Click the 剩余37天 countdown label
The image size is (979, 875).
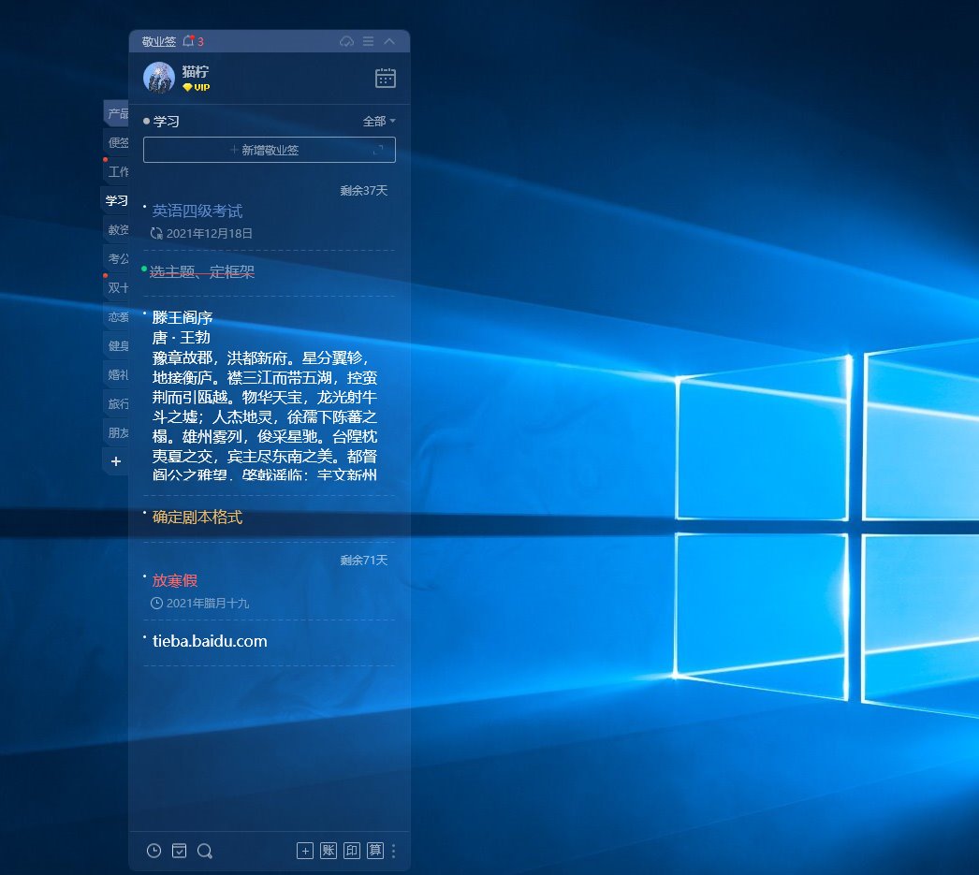[x=364, y=190]
